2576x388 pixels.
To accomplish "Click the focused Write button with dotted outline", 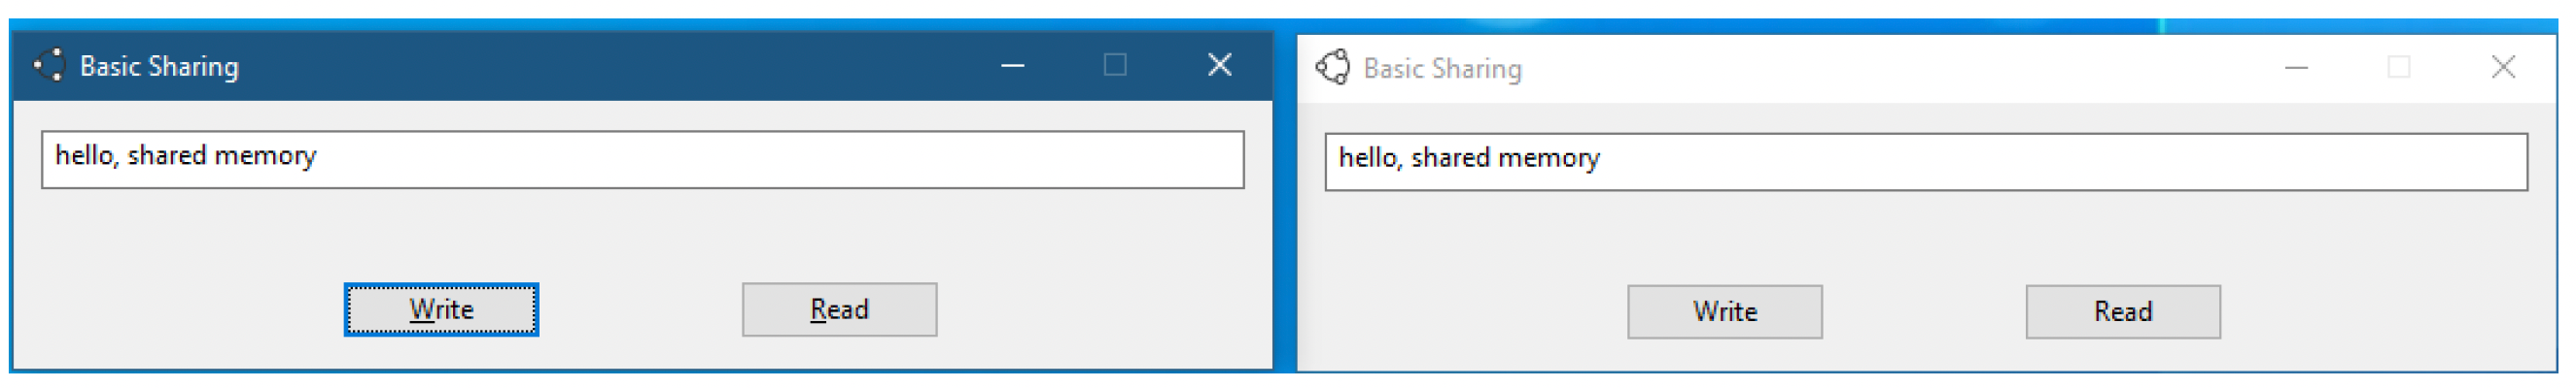I will (x=441, y=310).
